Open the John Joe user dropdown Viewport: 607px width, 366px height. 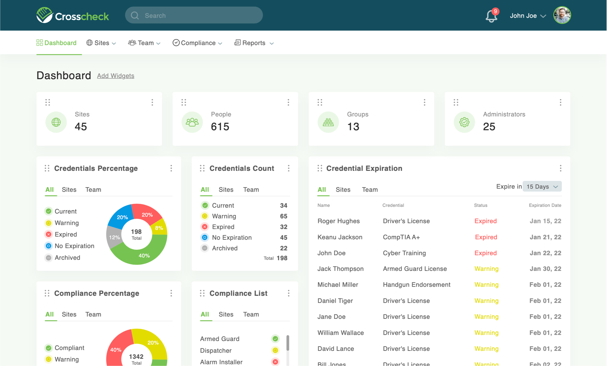coord(528,16)
